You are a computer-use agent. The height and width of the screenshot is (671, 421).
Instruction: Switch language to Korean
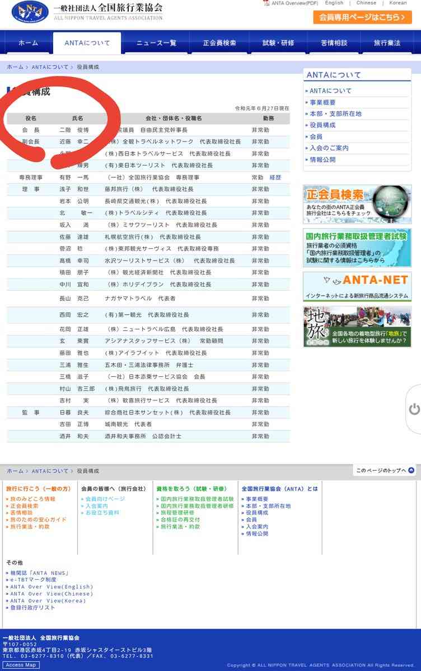pos(398,3)
